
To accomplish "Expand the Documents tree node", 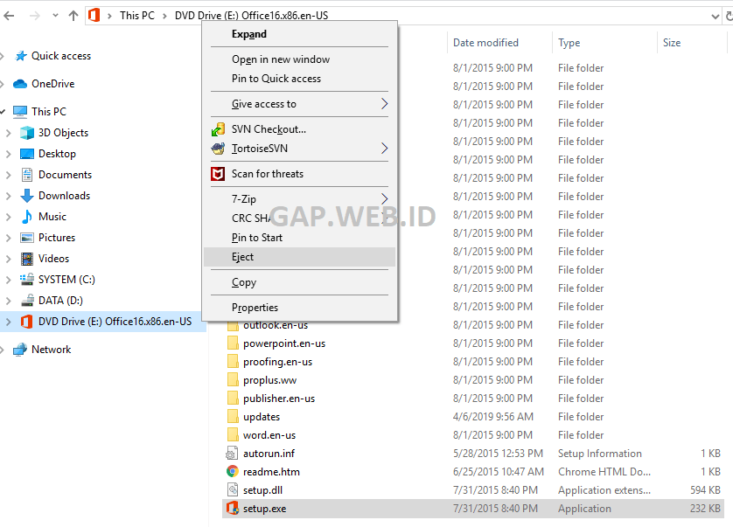I will [9, 175].
